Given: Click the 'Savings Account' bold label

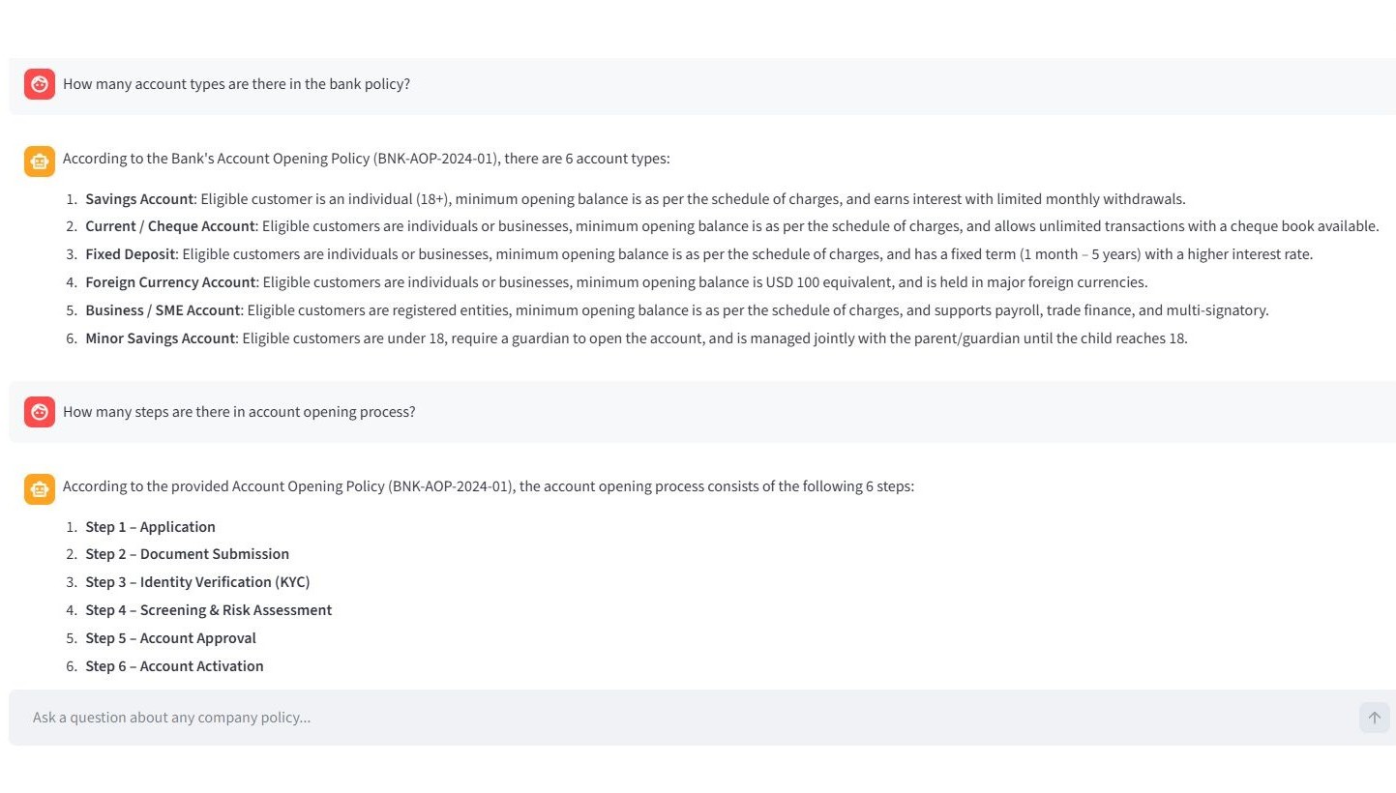Looking at the screenshot, I should (x=139, y=199).
